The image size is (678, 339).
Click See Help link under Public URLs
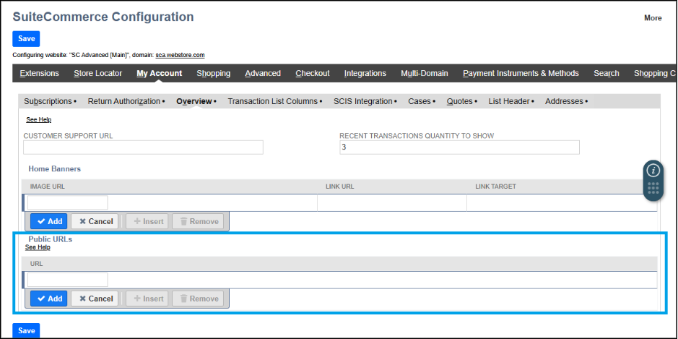(x=38, y=247)
